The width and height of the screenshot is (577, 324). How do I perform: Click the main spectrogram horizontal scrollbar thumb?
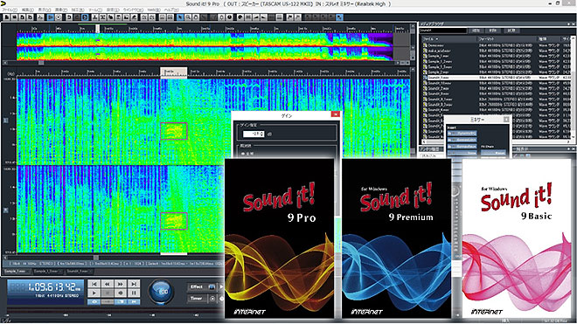click(x=95, y=258)
